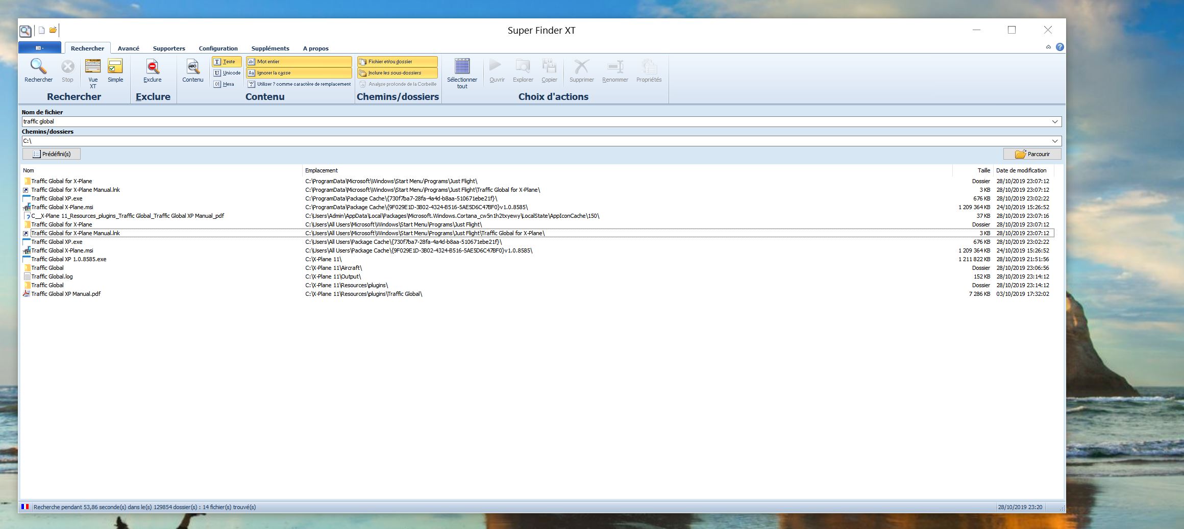
Task: Toggle Mot entier option
Action: coord(299,62)
